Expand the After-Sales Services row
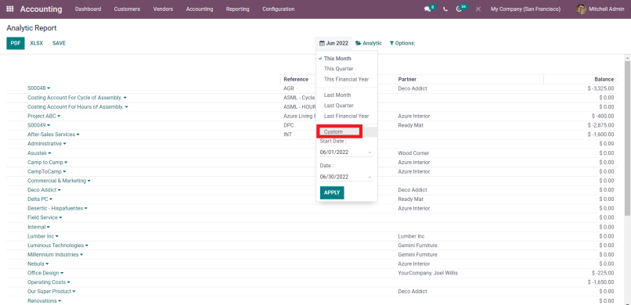 coord(53,135)
